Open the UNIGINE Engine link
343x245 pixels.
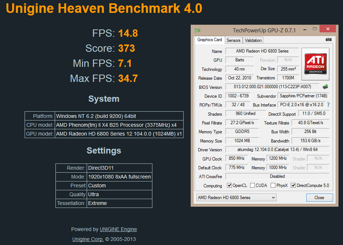[118, 229]
